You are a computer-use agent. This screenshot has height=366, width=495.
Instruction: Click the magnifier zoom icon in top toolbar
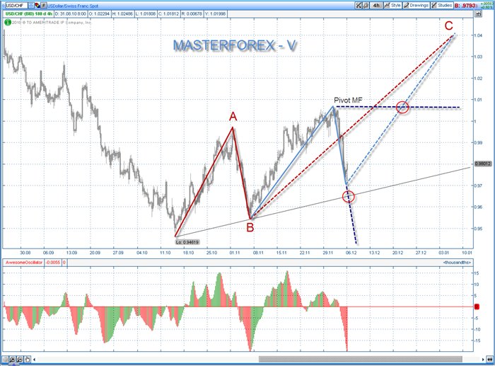(366, 6)
